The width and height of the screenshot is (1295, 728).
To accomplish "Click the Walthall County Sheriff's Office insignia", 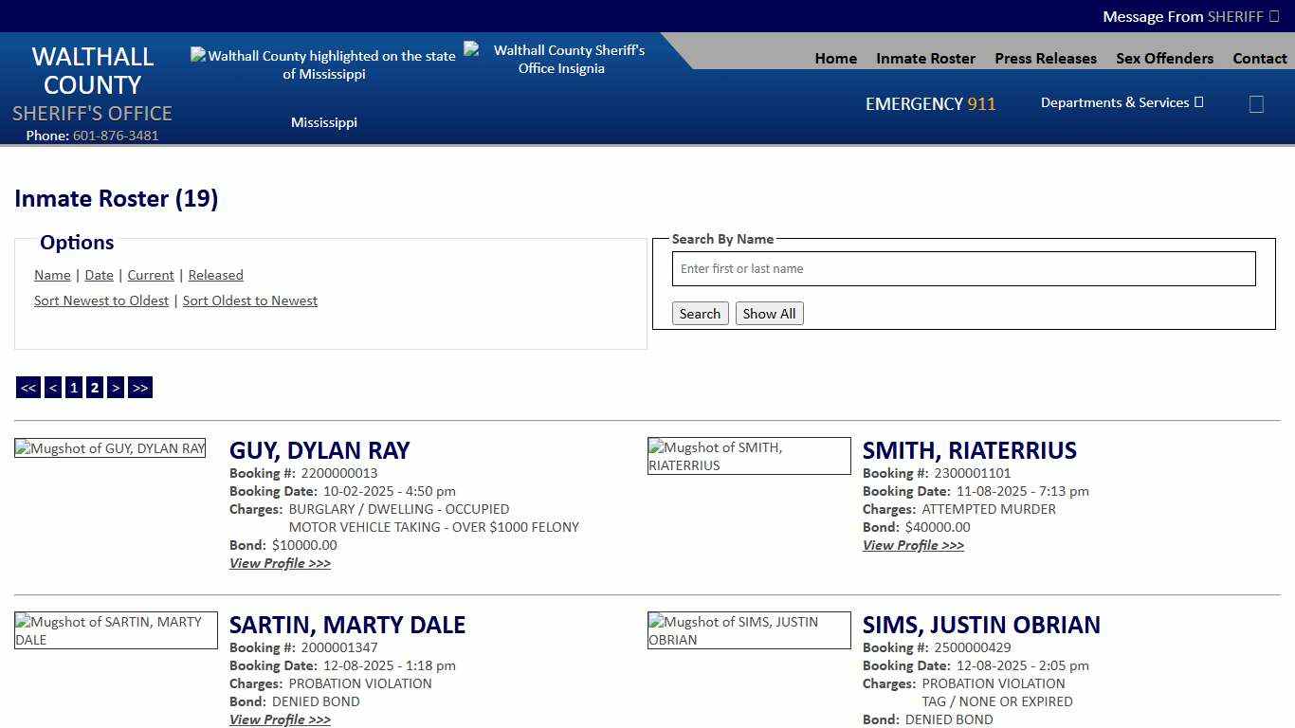I will coord(561,58).
